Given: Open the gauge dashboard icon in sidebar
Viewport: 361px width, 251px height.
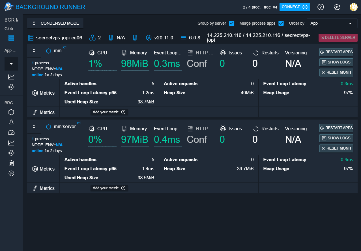Looking at the screenshot, I should pyautogui.click(x=11, y=133).
